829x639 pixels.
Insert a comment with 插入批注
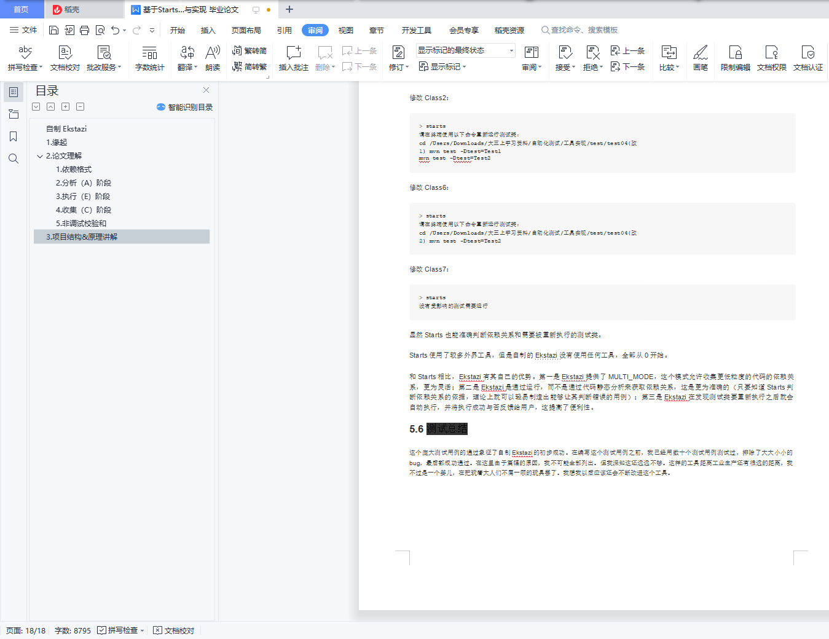tap(293, 58)
